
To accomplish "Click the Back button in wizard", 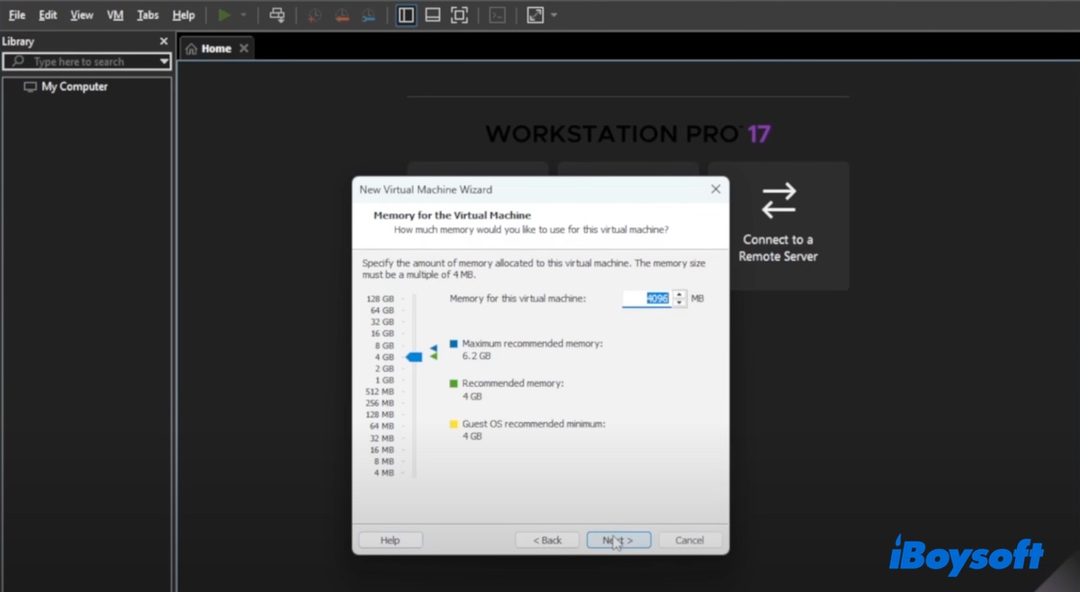I will point(546,540).
